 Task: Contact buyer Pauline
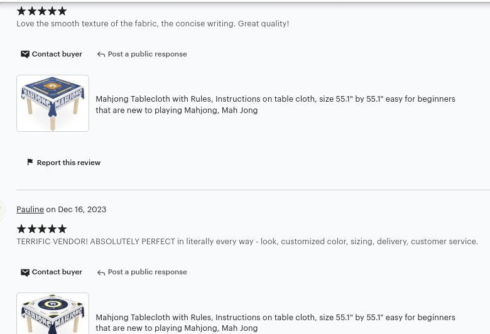pyautogui.click(x=52, y=272)
